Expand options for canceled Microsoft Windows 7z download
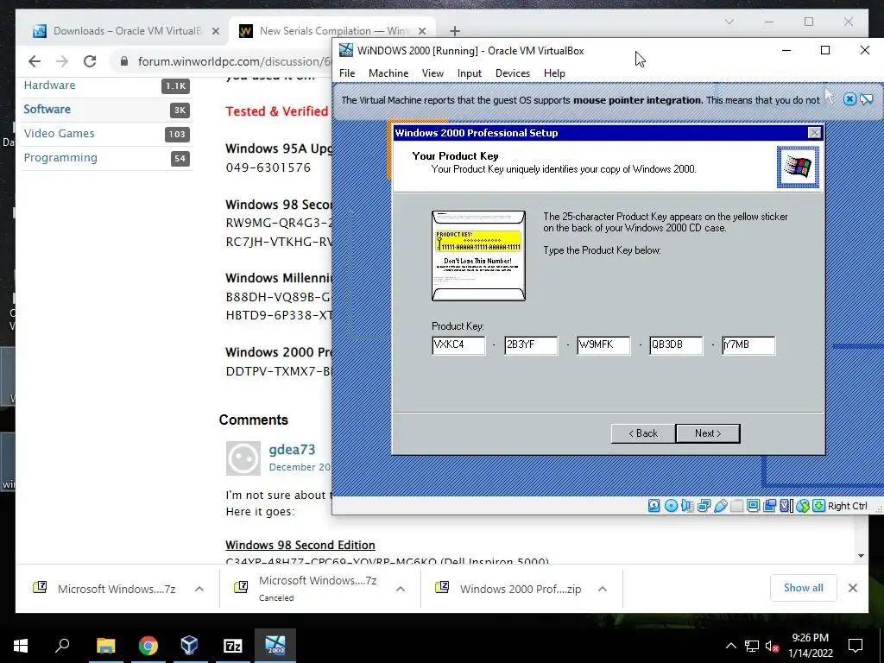884x663 pixels. click(x=401, y=589)
